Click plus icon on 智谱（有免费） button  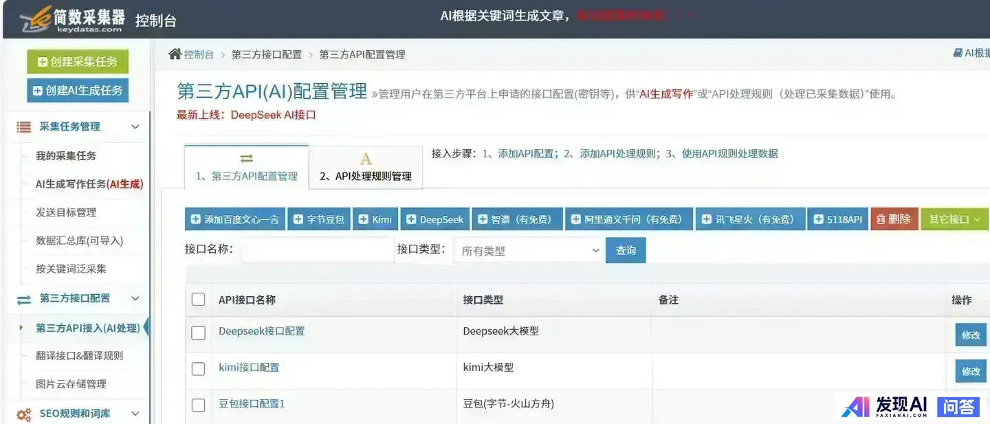coord(483,219)
